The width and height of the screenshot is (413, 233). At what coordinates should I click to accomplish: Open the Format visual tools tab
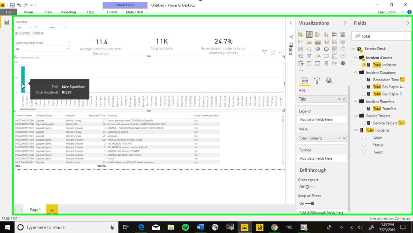tap(112, 12)
